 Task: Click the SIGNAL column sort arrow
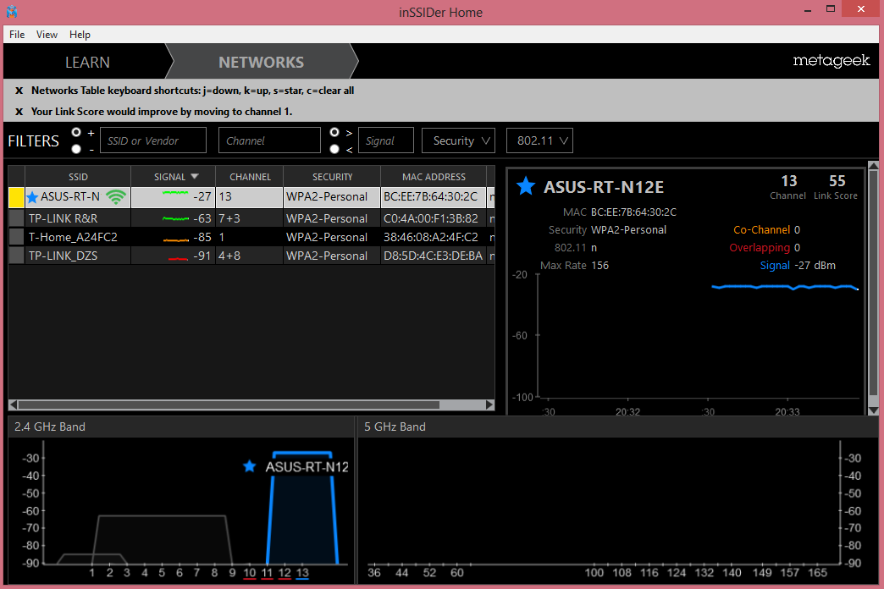[195, 176]
